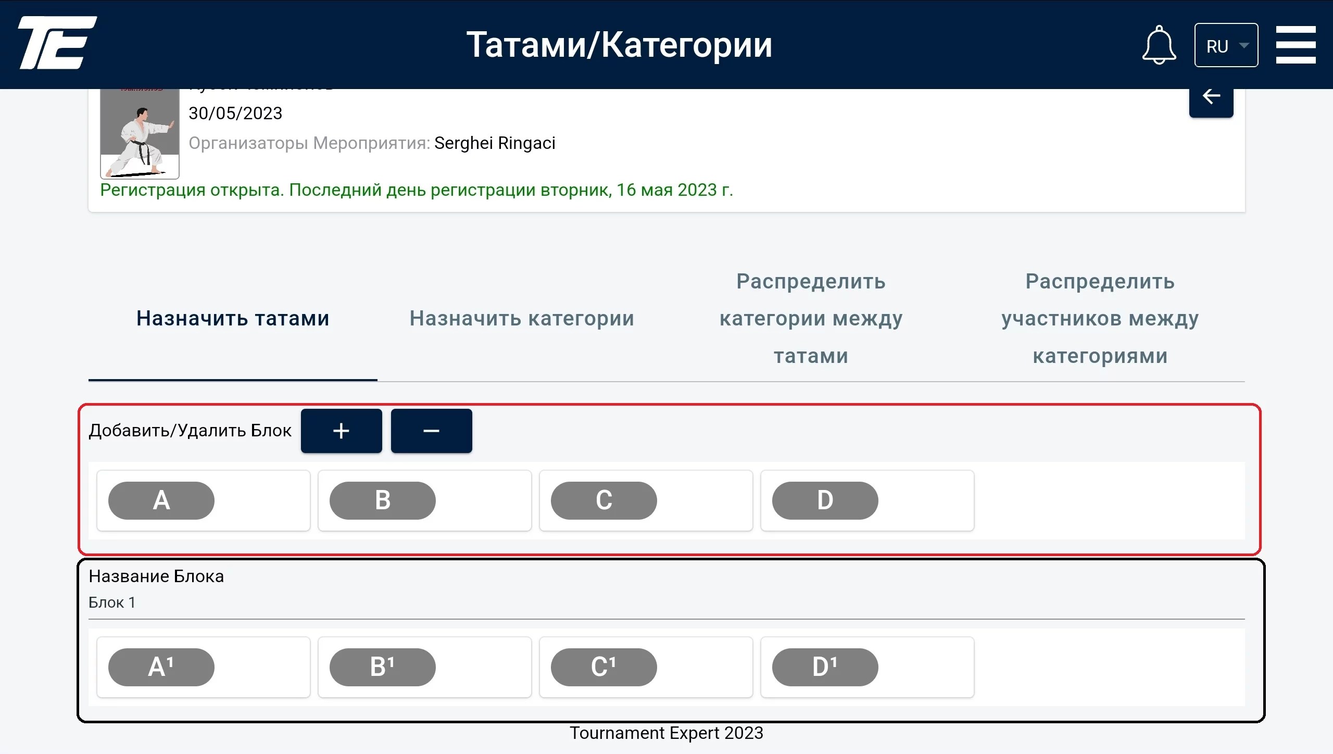Viewport: 1333px width, 754px height.
Task: Select tatami D¹ in Block 1
Action: 825,667
